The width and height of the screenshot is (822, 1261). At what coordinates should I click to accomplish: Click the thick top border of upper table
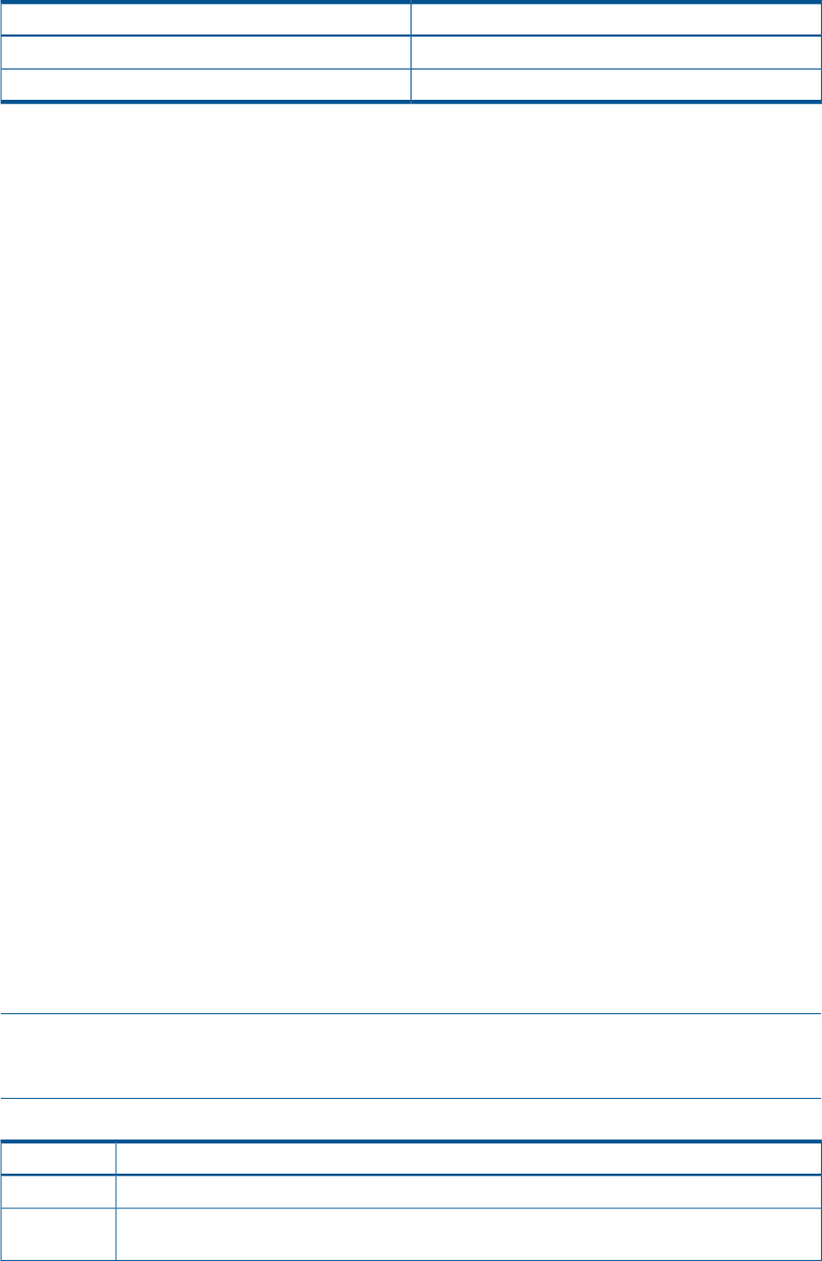(411, 3)
